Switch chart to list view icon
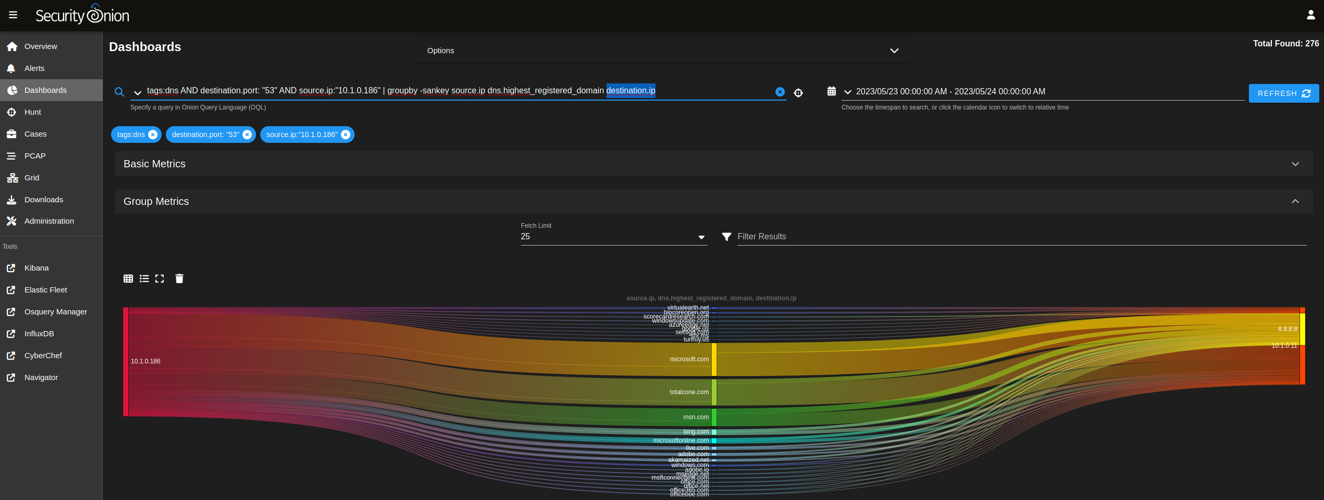This screenshot has height=500, width=1324. [x=144, y=278]
